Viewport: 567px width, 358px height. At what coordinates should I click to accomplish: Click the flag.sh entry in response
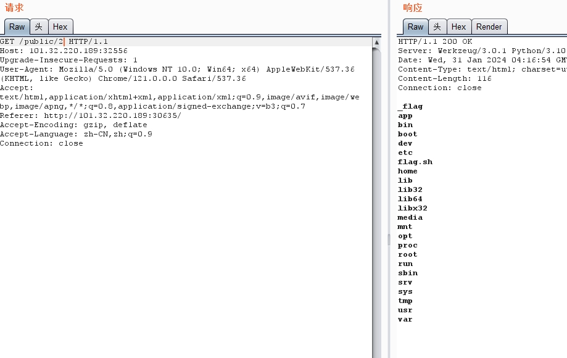coord(415,162)
